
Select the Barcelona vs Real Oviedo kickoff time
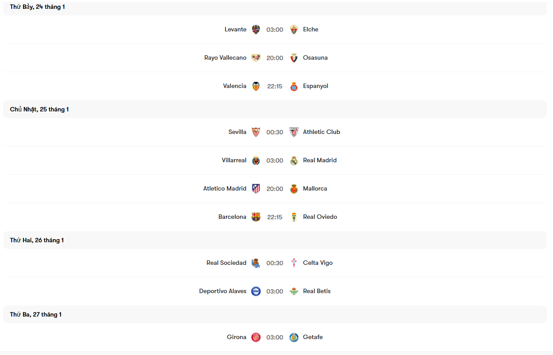pyautogui.click(x=275, y=217)
